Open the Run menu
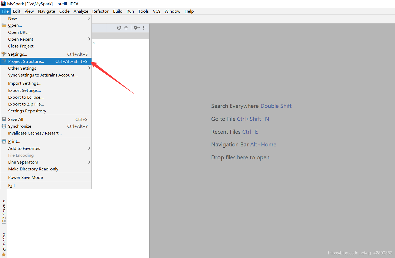 [130, 11]
